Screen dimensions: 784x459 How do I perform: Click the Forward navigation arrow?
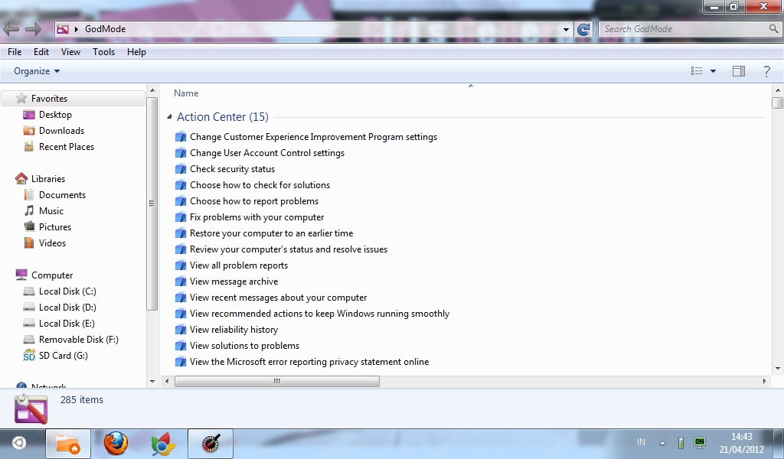[33, 30]
